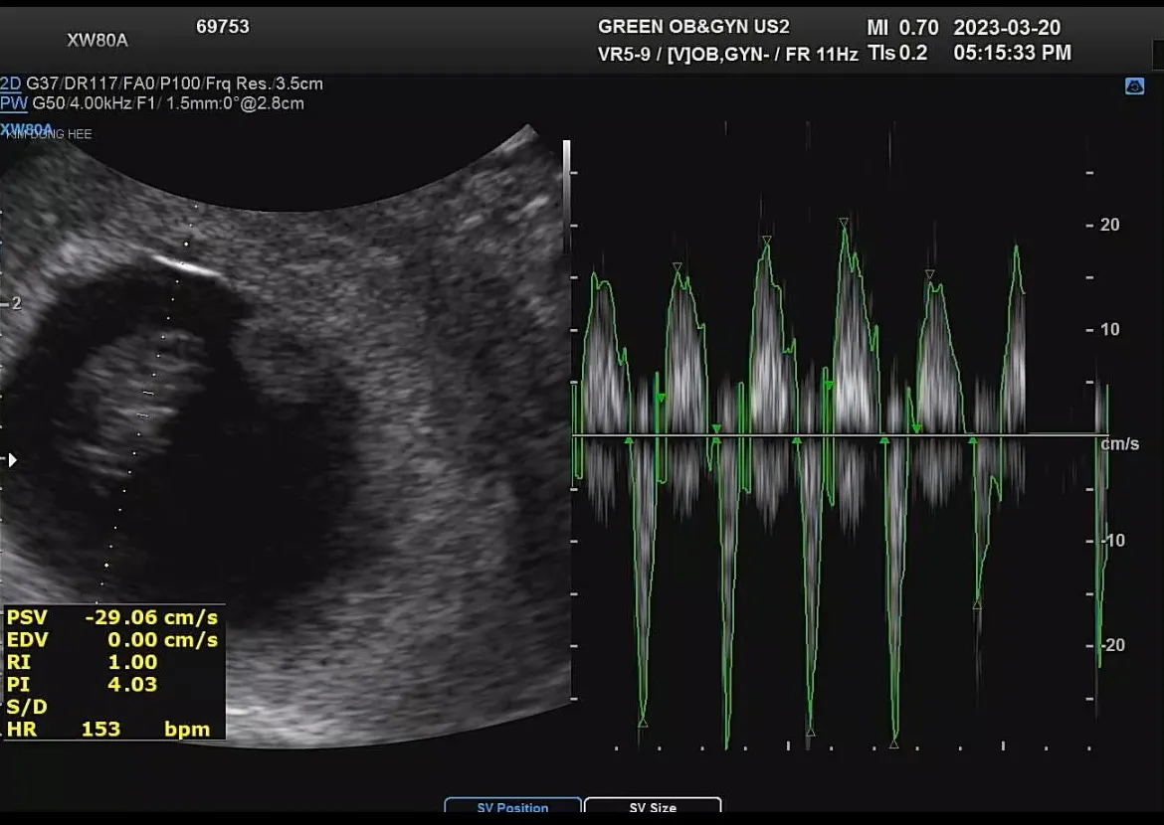This screenshot has width=1164, height=825.
Task: Click the grayscale bar beside the 2D image
Action: click(x=566, y=197)
